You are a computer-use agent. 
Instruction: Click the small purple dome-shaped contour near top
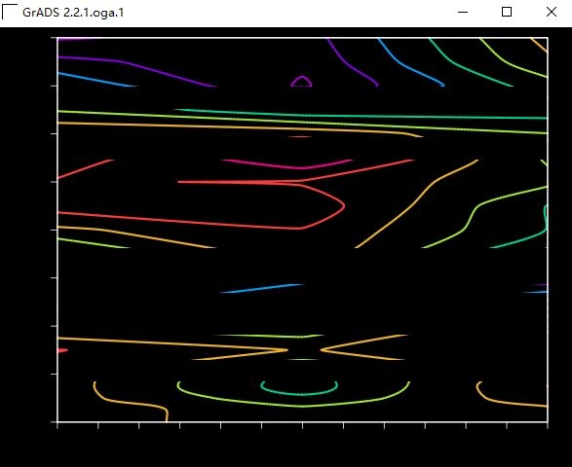[301, 81]
